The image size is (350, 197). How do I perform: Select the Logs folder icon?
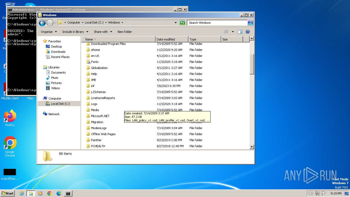point(88,104)
